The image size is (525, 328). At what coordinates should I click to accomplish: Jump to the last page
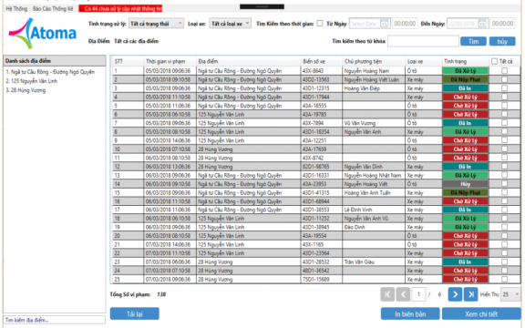coord(470,294)
